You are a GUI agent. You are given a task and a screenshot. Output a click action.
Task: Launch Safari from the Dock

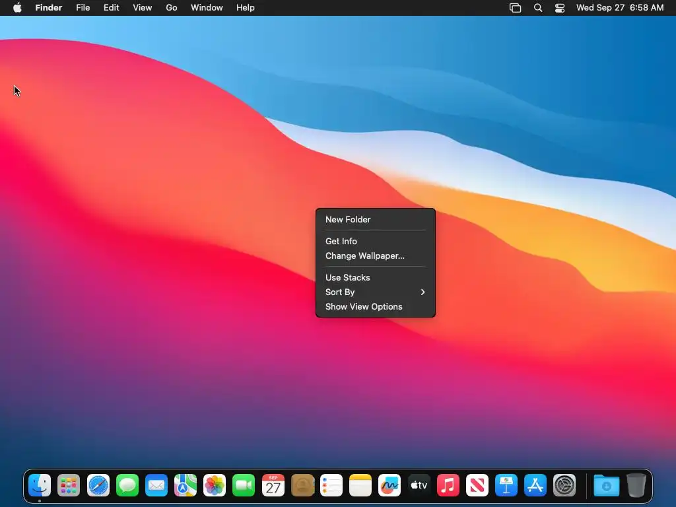pos(98,485)
